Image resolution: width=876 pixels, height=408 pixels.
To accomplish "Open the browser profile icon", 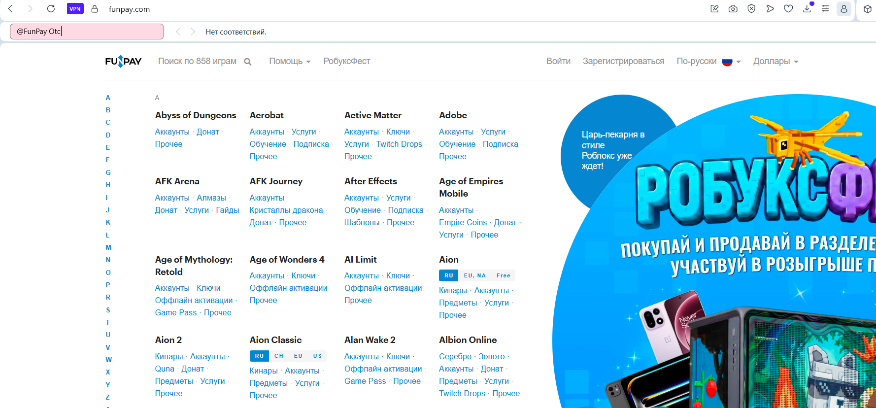I will click(844, 8).
